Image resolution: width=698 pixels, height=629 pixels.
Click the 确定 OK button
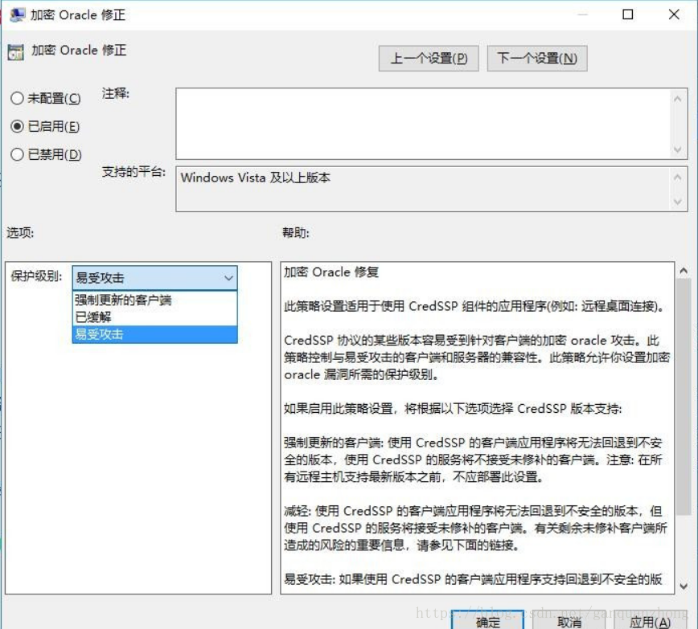487,620
